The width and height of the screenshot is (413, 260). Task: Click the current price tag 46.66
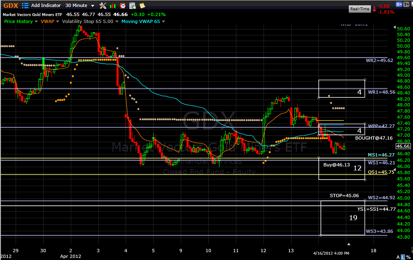(x=403, y=147)
